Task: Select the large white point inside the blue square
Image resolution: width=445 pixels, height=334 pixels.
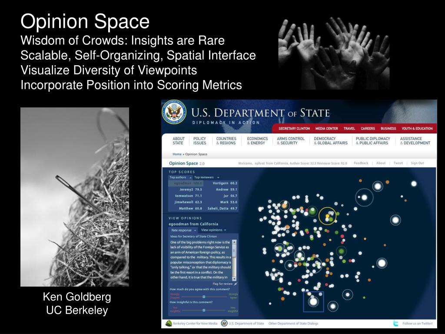Action: pyautogui.click(x=313, y=301)
